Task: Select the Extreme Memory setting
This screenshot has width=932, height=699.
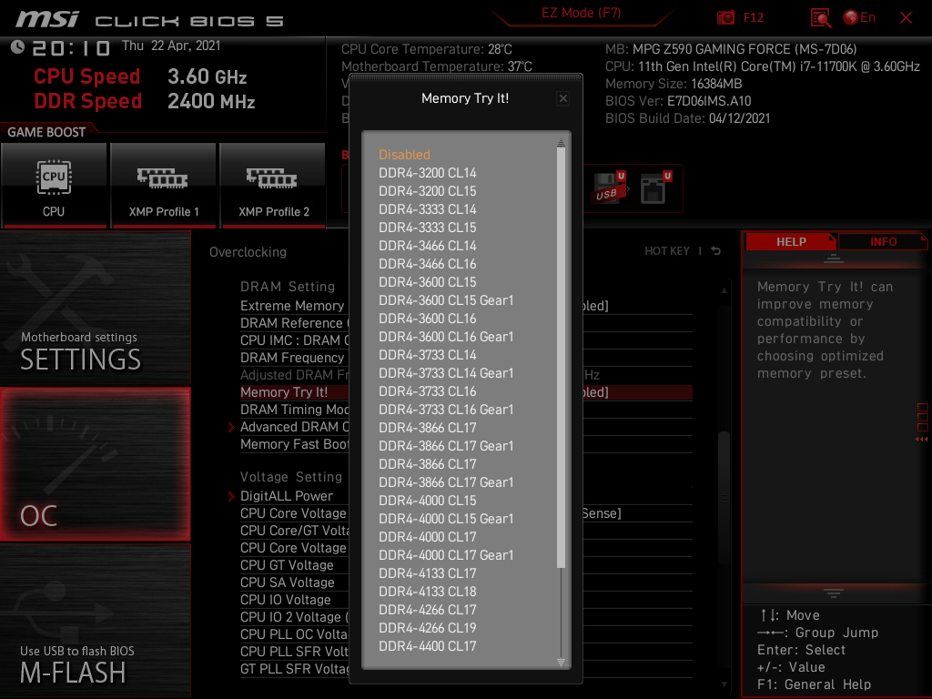Action: tap(292, 306)
